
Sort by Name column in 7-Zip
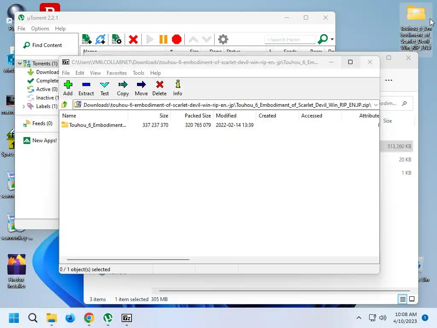[x=94, y=115]
